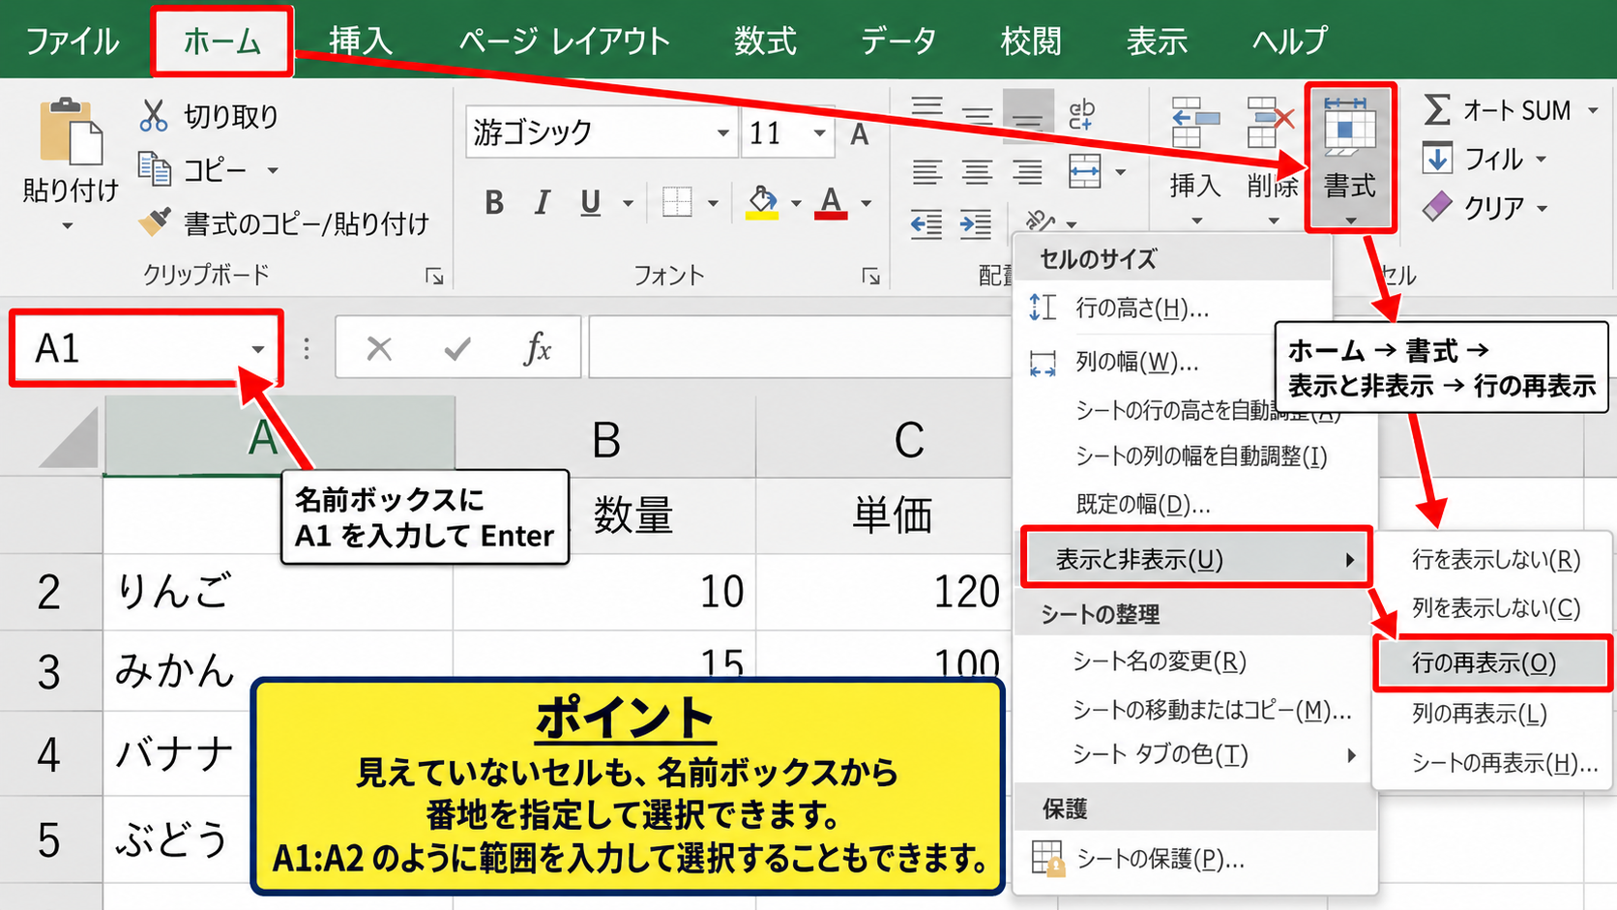Viewport: 1617px width, 910px height.
Task: Click the Borders icon
Action: 677,202
